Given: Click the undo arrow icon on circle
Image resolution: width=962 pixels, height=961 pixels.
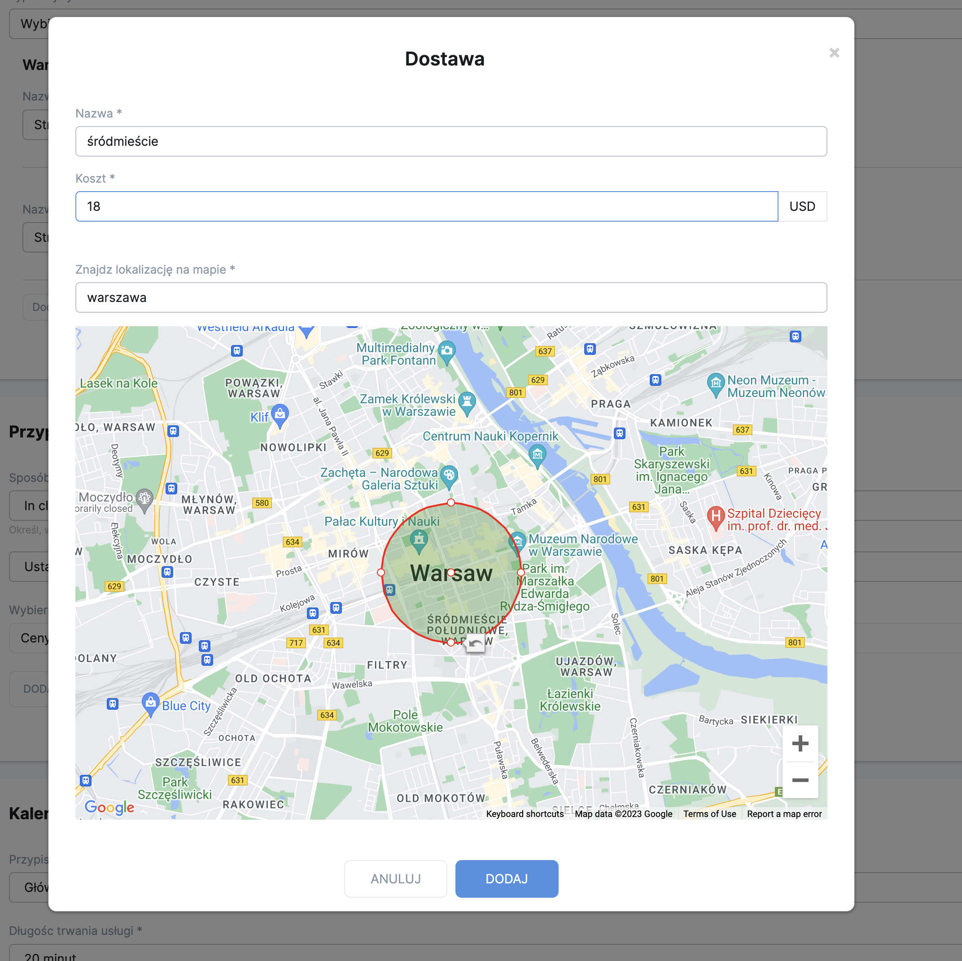Looking at the screenshot, I should point(475,644).
